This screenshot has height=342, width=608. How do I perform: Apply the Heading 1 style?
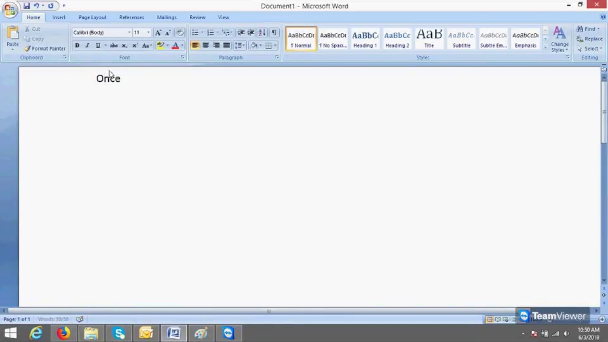click(x=365, y=39)
